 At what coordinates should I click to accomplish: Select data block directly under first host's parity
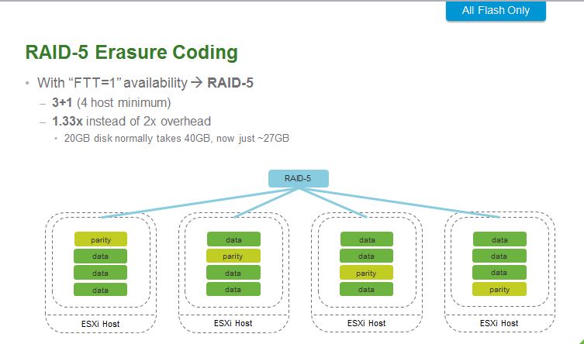pyautogui.click(x=100, y=256)
